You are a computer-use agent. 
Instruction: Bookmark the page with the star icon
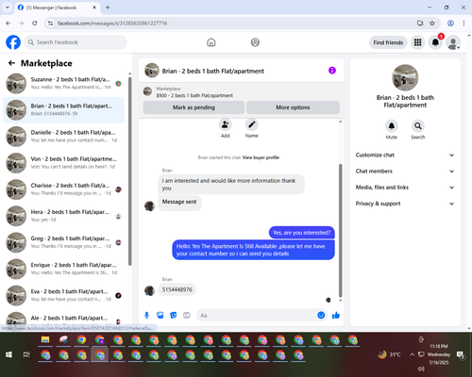pos(432,24)
